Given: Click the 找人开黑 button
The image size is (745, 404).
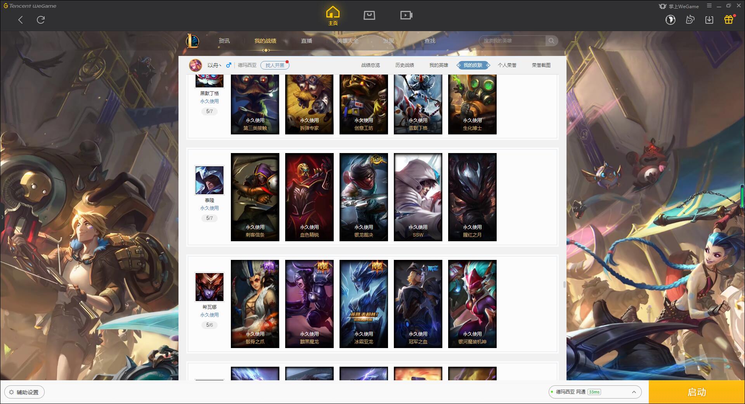Looking at the screenshot, I should coord(275,65).
